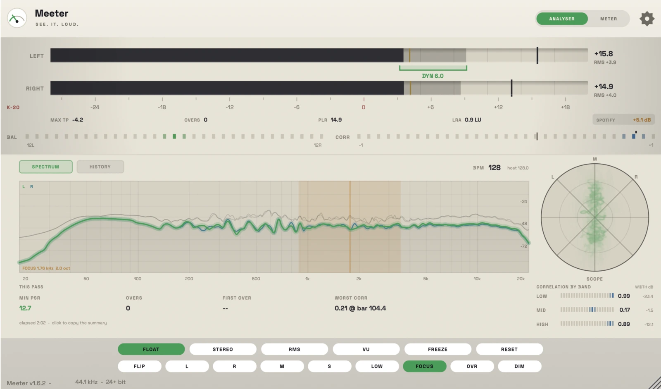Click the FOCUS 1.76 kHz 2.0 oct label
The width and height of the screenshot is (661, 389).
[46, 268]
